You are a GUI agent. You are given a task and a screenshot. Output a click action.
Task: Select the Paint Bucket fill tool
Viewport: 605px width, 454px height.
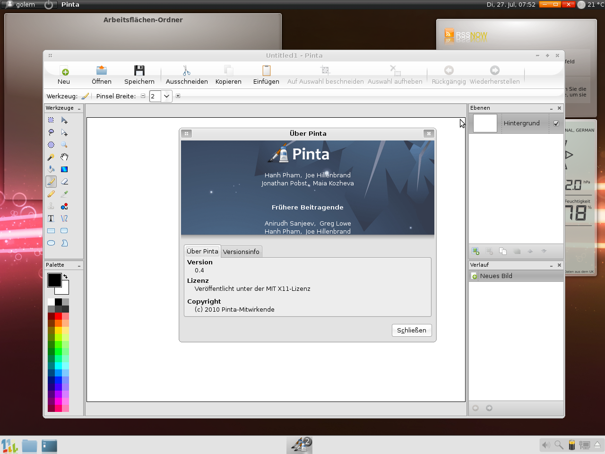pos(51,169)
